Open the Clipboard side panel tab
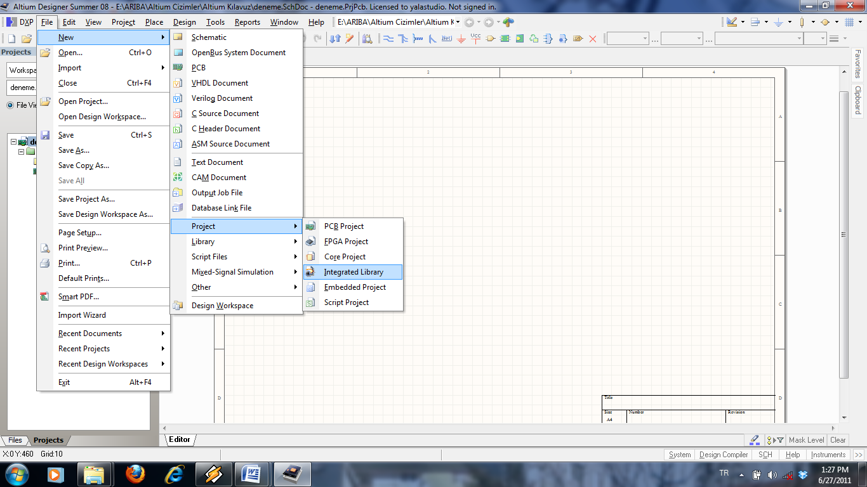This screenshot has height=487, width=867. tap(857, 100)
